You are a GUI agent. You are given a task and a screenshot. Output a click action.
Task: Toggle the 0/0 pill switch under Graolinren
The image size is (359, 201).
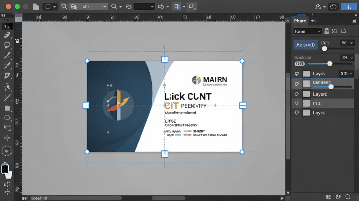pos(299,64)
